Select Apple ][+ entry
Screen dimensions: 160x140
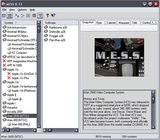tap(17, 99)
